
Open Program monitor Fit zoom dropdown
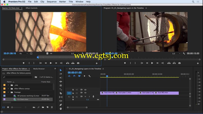[125, 53]
